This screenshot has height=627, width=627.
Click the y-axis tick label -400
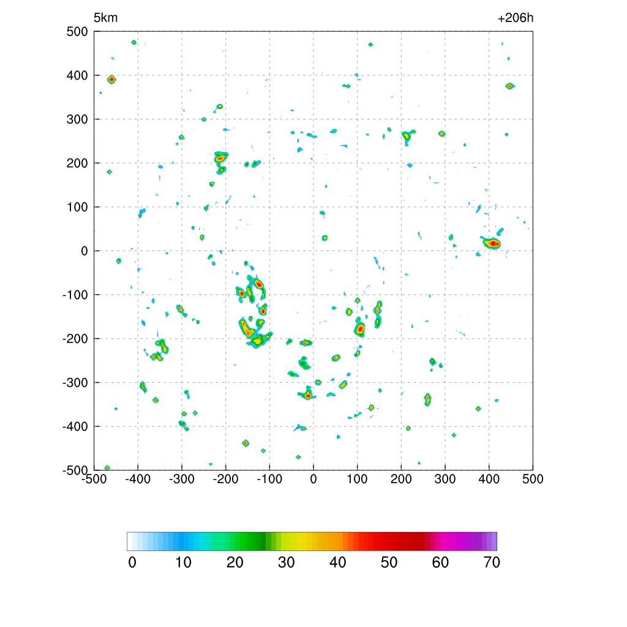75,427
